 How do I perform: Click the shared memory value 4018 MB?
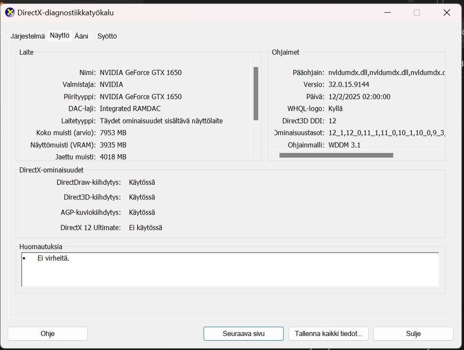[113, 157]
